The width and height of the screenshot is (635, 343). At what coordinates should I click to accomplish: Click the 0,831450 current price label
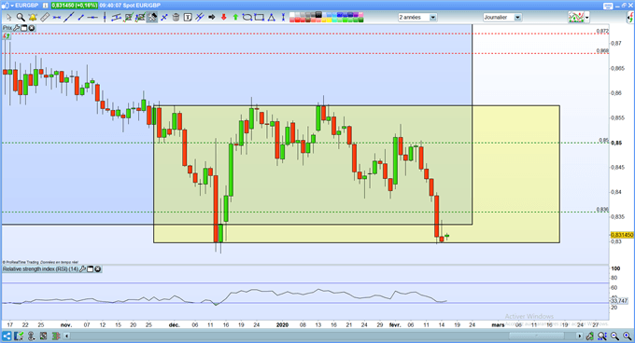click(x=622, y=235)
